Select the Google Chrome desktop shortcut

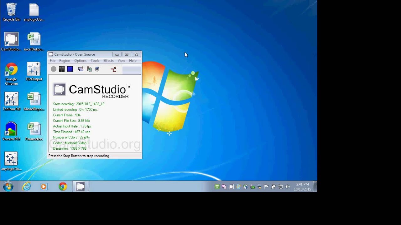11,74
